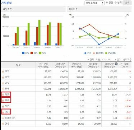Viewport: 134px width, 130px height.
Task: Click the 검색 button
Action: pyautogui.click(x=127, y=3)
